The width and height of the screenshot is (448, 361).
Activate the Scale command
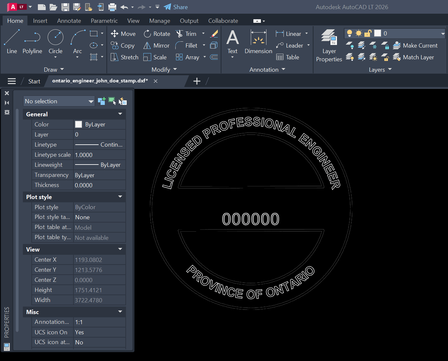155,57
